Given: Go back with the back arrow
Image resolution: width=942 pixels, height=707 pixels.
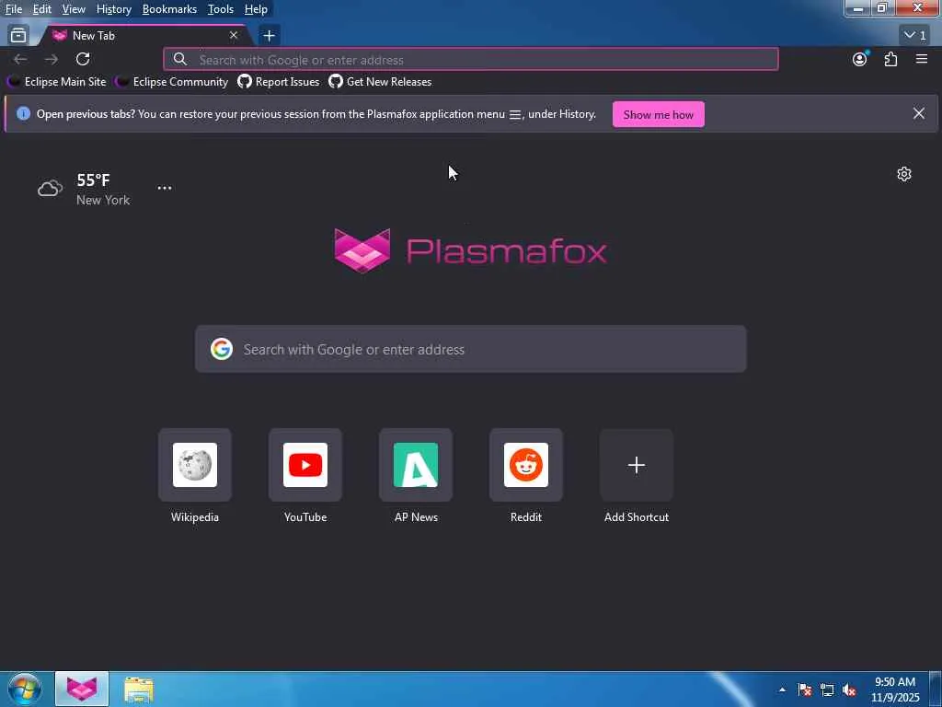Looking at the screenshot, I should pyautogui.click(x=20, y=59).
